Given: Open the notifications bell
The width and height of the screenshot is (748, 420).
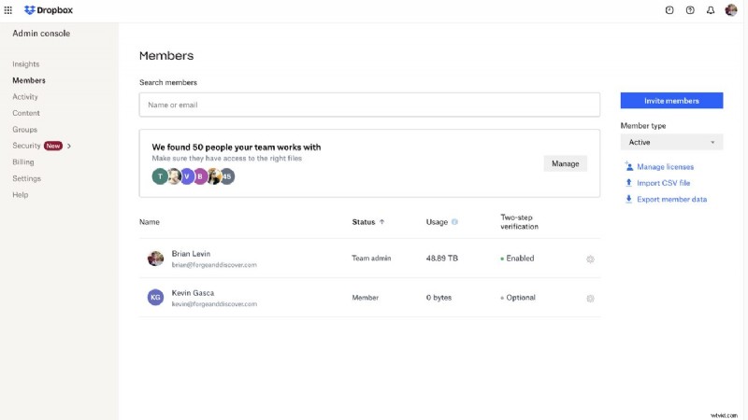Looking at the screenshot, I should click(711, 10).
